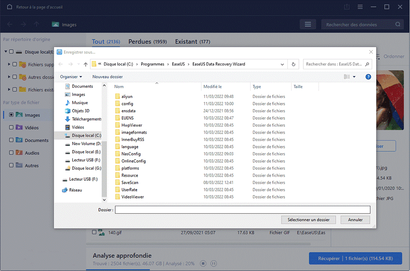Check the Audios file type checkbox
The width and height of the screenshot is (410, 271).
(x=11, y=153)
